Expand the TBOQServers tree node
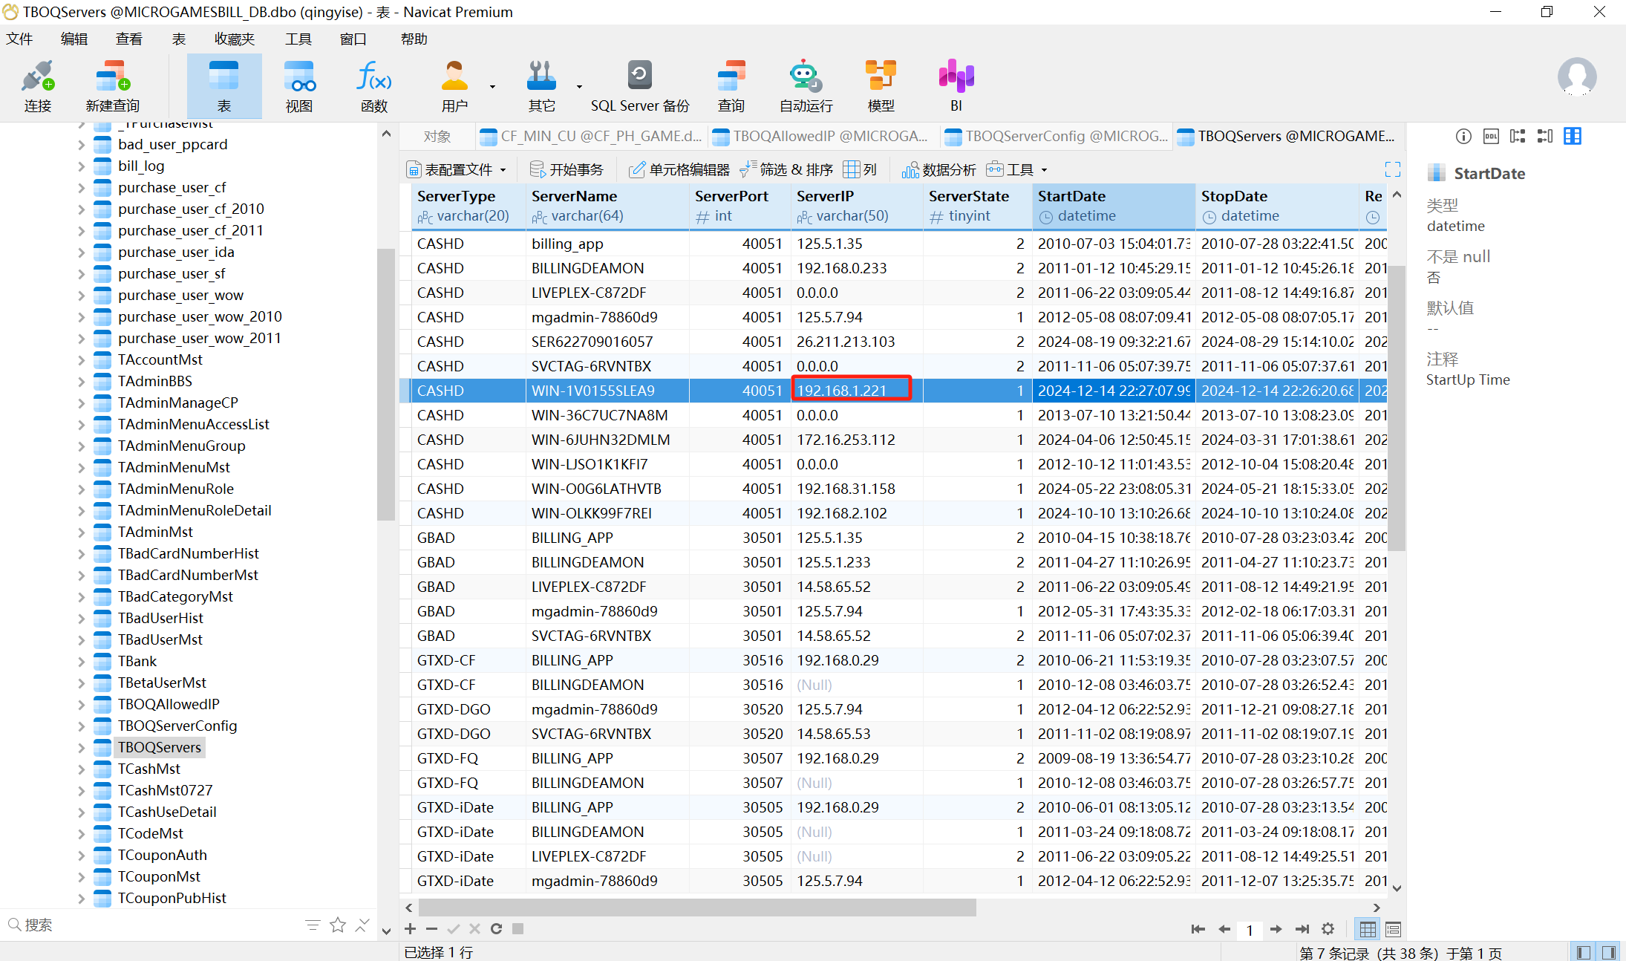Viewport: 1626px width, 961px height. tap(82, 747)
